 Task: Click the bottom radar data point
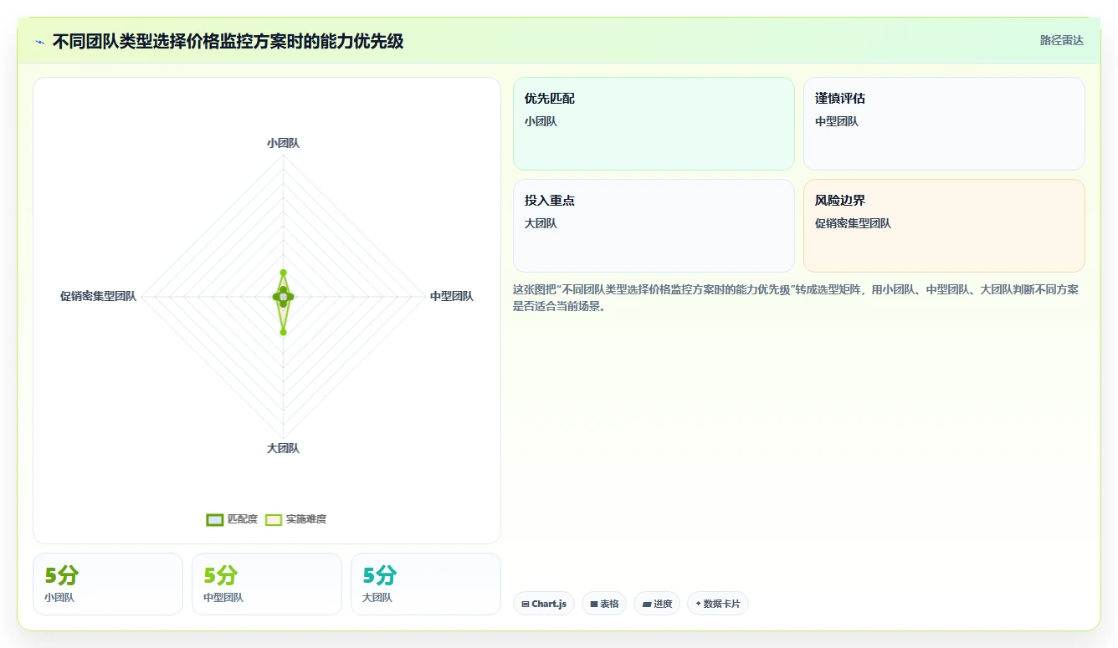coord(283,332)
